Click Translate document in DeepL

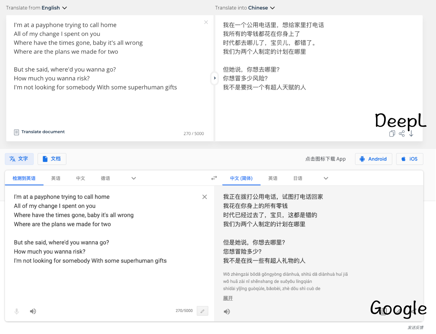(x=39, y=132)
